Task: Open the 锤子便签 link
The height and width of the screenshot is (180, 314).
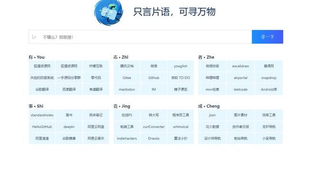Action: click(x=181, y=90)
